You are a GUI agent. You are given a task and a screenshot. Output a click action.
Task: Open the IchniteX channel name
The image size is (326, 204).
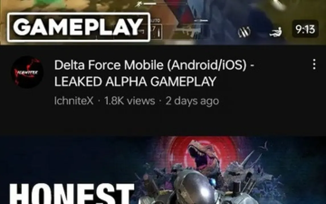pos(74,101)
